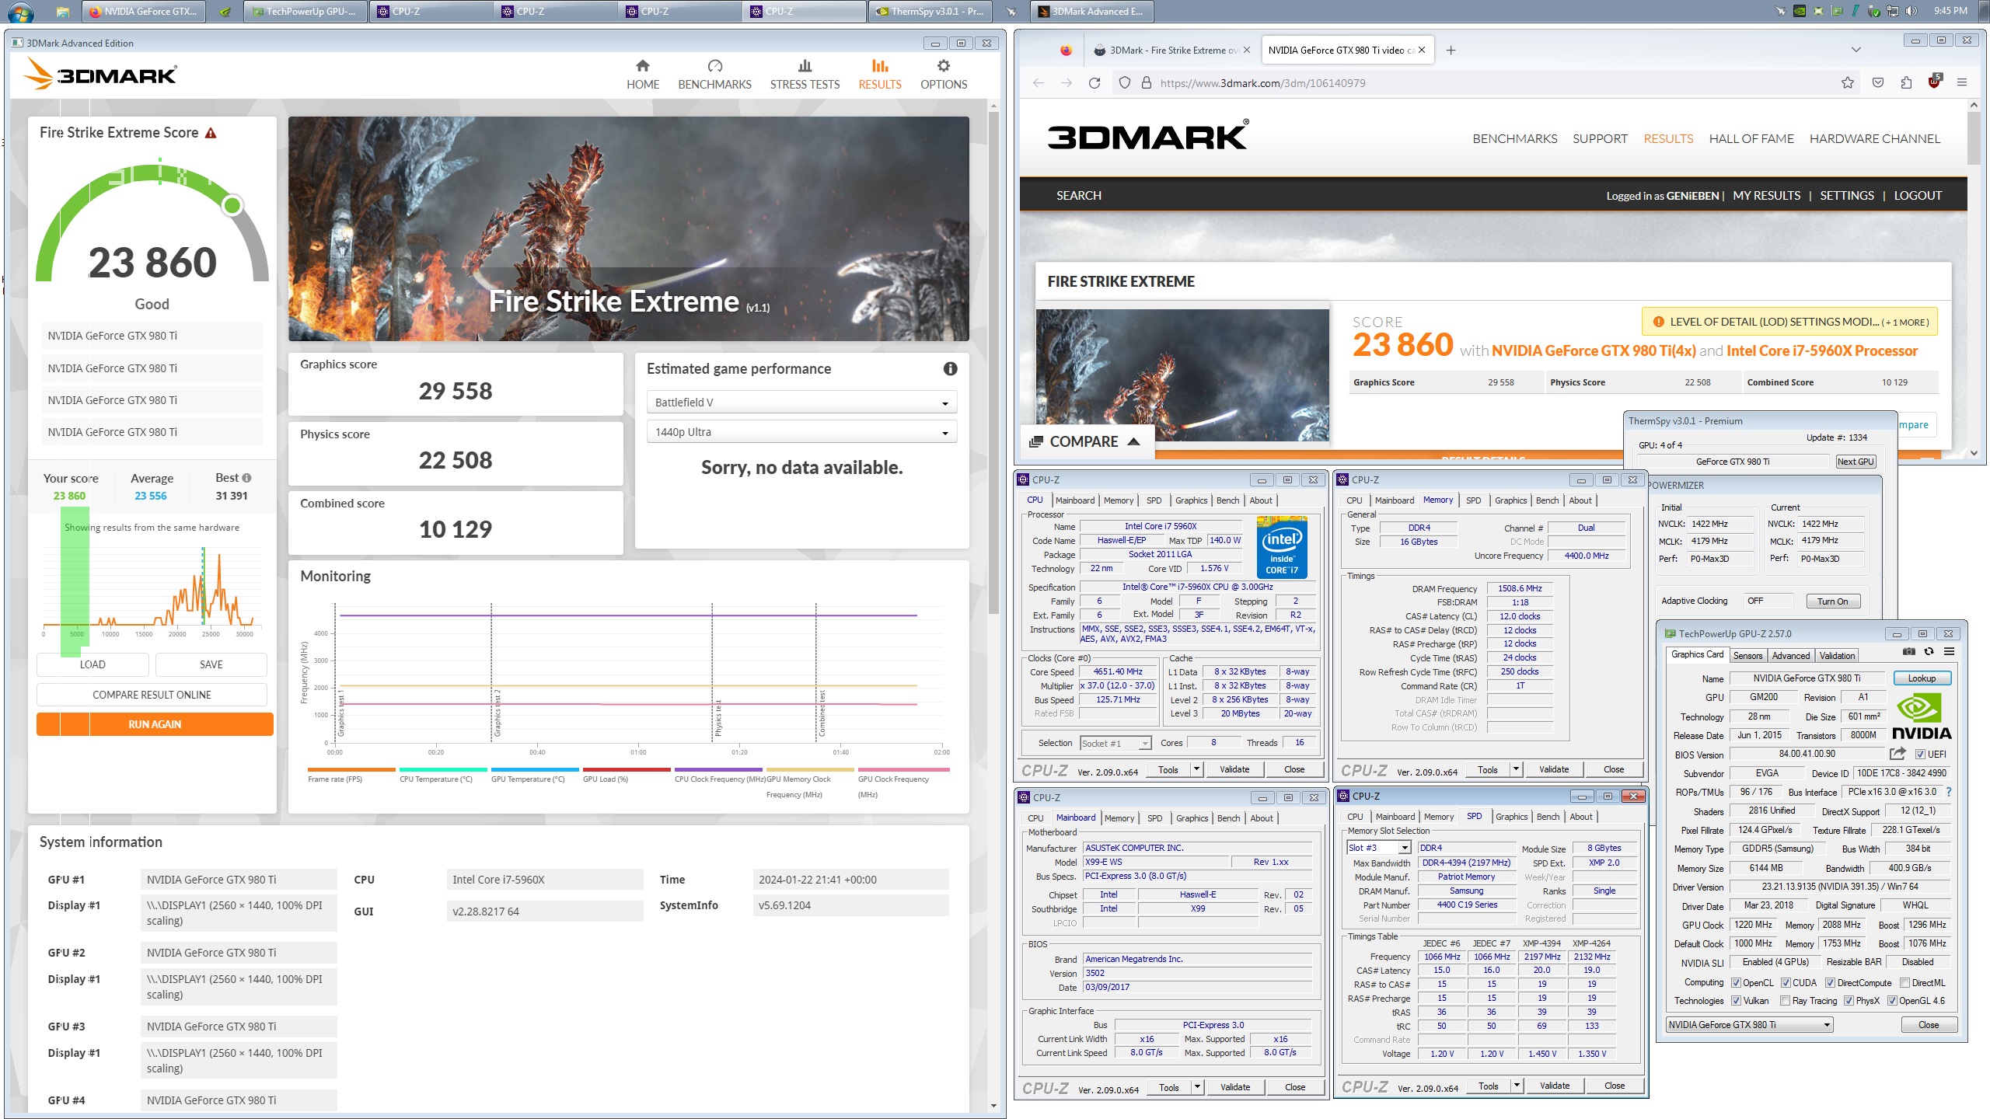Click MY RESULTS link on 3DMark website
Screen dimensions: 1990x1119
[x=1766, y=196]
